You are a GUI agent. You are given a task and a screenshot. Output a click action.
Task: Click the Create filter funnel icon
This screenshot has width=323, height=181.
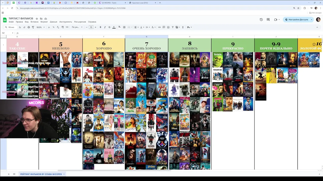point(173,27)
